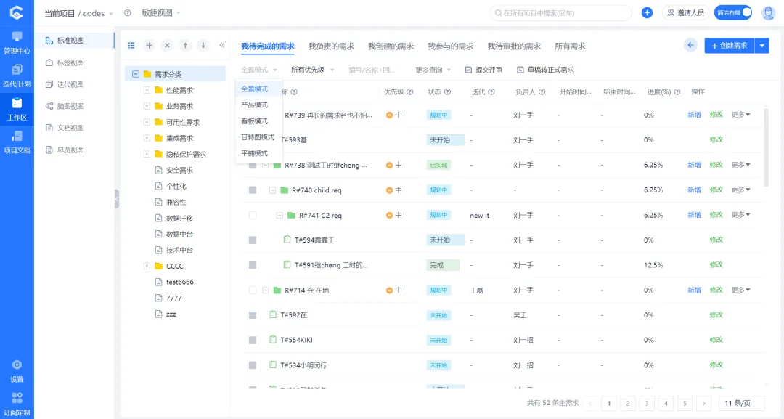Check the row checkbox for R#741 C2 req

[x=253, y=215]
